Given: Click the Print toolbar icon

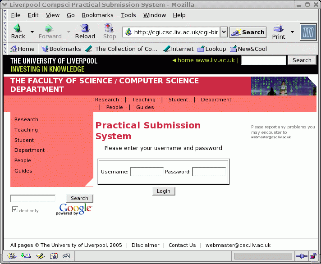Looking at the screenshot, I should pyautogui.click(x=279, y=28).
